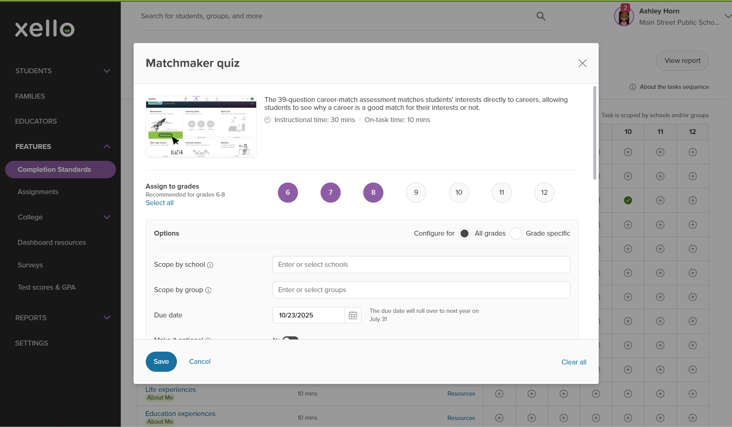Click the About the tasks sequence info icon
Viewport: 732px width, 427px height.
pos(633,87)
